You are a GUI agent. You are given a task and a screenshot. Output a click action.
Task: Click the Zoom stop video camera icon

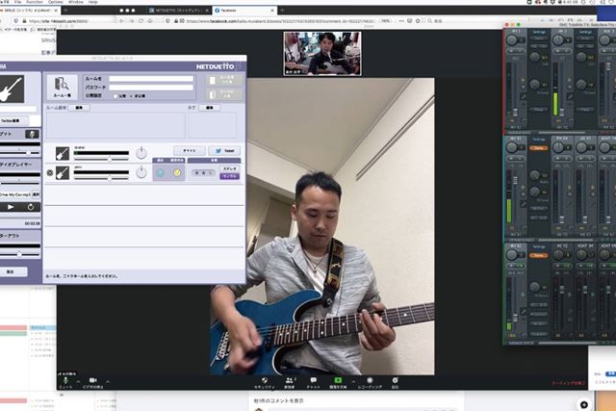(x=93, y=379)
